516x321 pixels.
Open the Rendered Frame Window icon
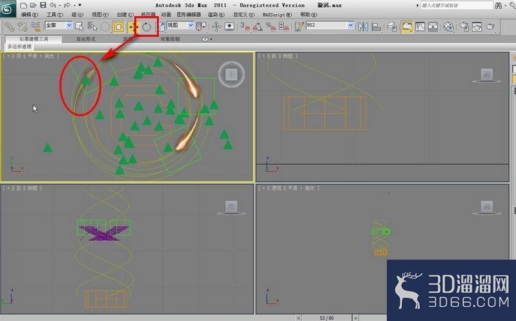coord(477,26)
